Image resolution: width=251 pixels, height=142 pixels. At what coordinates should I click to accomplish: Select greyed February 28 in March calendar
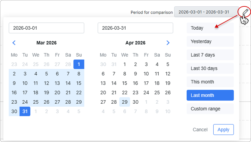pyautogui.click(x=68, y=64)
